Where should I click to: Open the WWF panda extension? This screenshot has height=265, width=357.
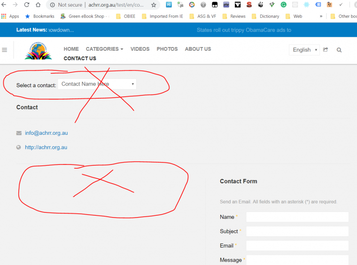pyautogui.click(x=260, y=5)
